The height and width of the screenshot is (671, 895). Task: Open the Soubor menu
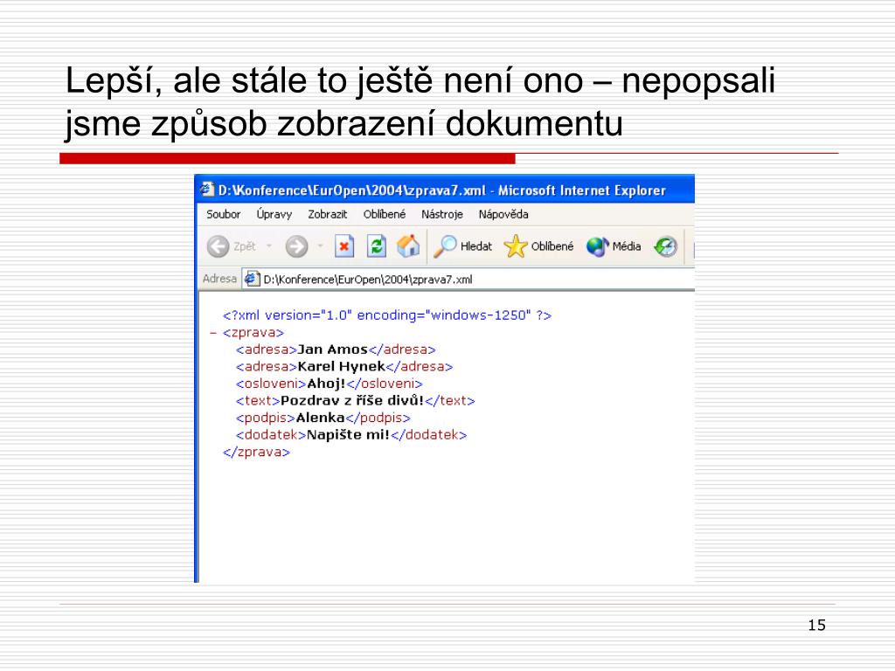tap(223, 215)
